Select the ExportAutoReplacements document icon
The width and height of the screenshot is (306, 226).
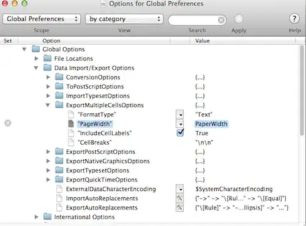click(x=59, y=208)
